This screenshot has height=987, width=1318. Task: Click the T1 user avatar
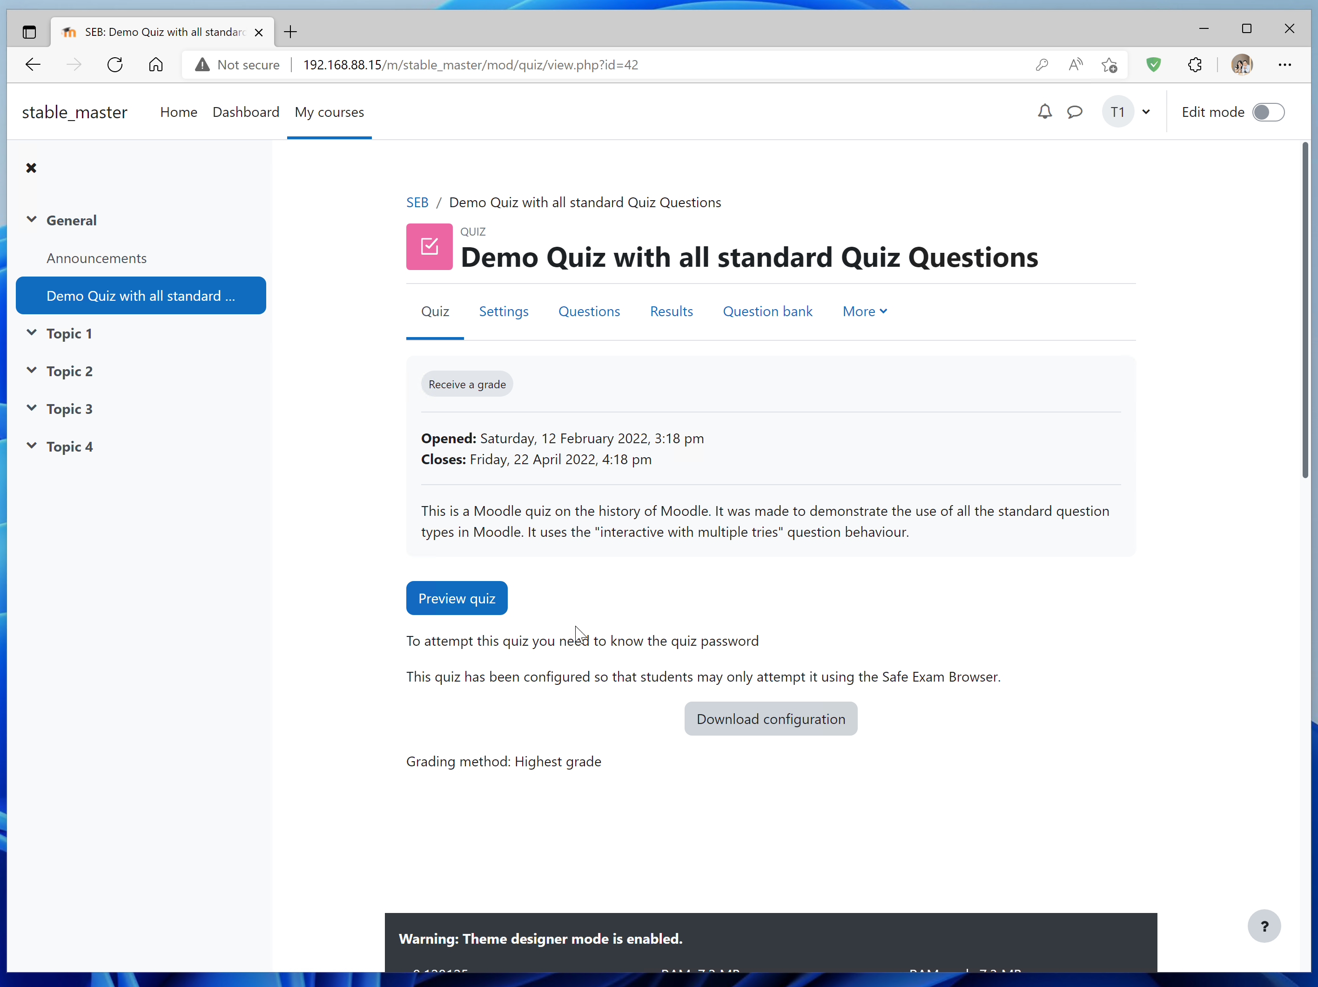(x=1118, y=112)
